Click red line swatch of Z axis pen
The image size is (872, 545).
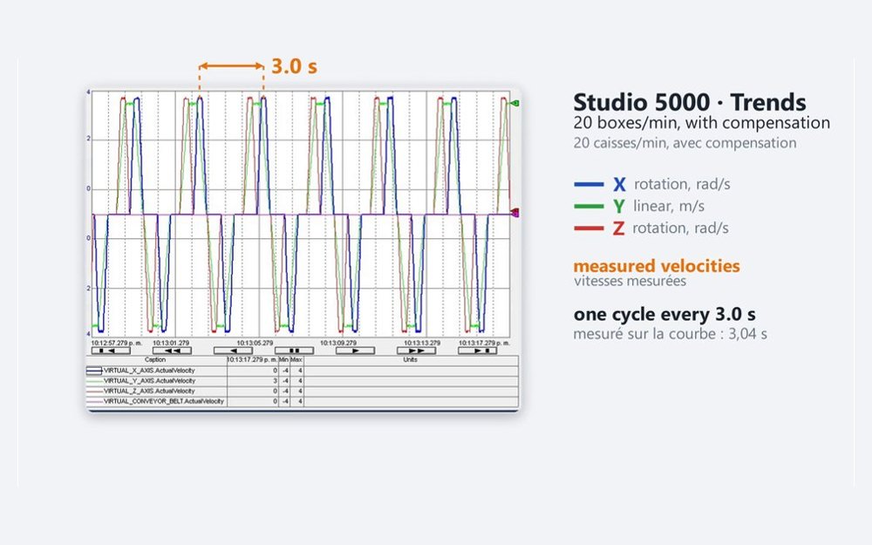point(94,391)
